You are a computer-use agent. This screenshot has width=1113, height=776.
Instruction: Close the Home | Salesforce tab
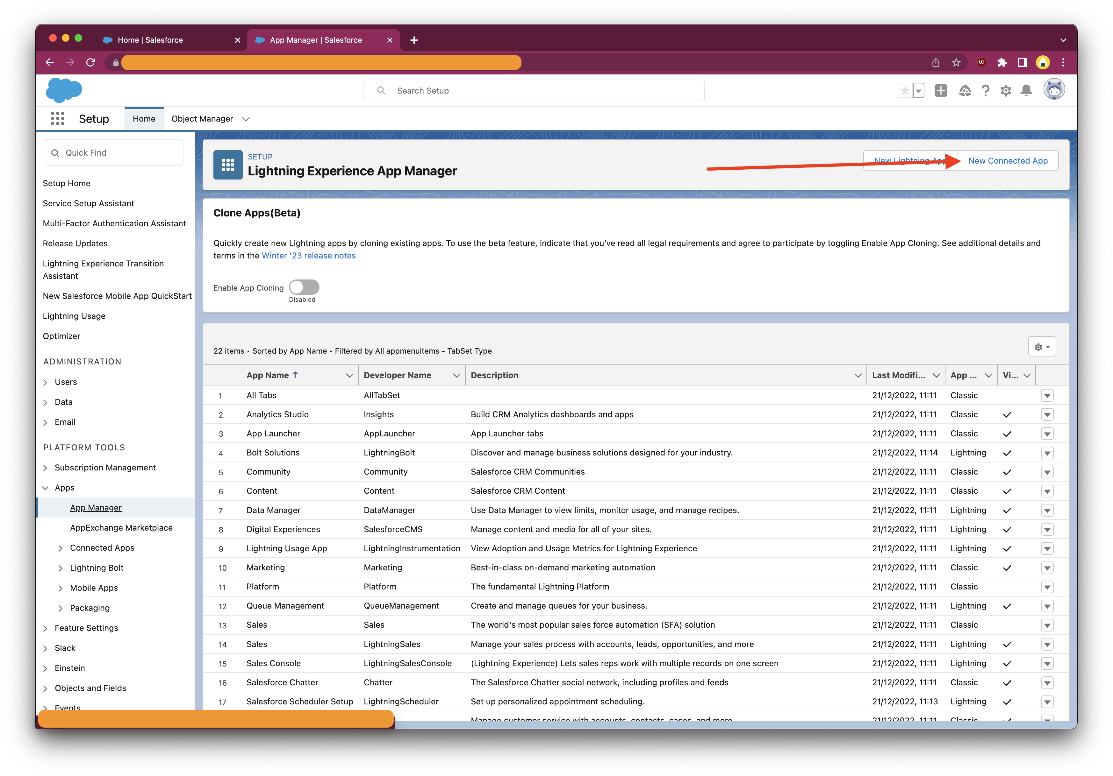238,40
